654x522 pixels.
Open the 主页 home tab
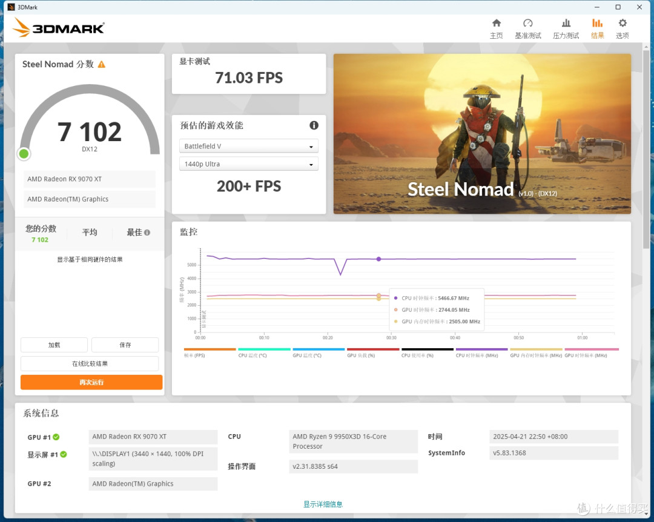[x=496, y=29]
